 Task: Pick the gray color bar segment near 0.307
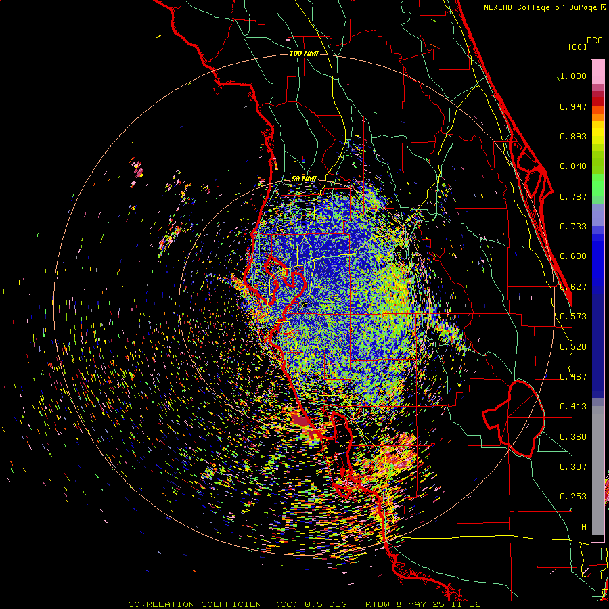597,470
